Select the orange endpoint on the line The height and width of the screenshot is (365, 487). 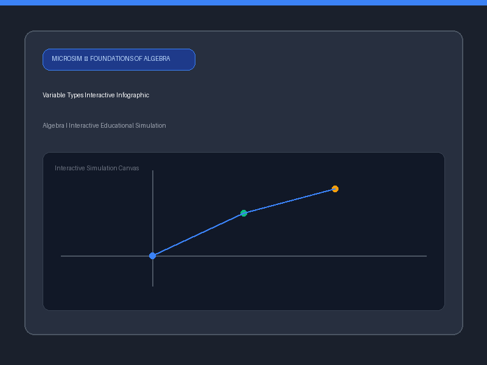click(335, 189)
